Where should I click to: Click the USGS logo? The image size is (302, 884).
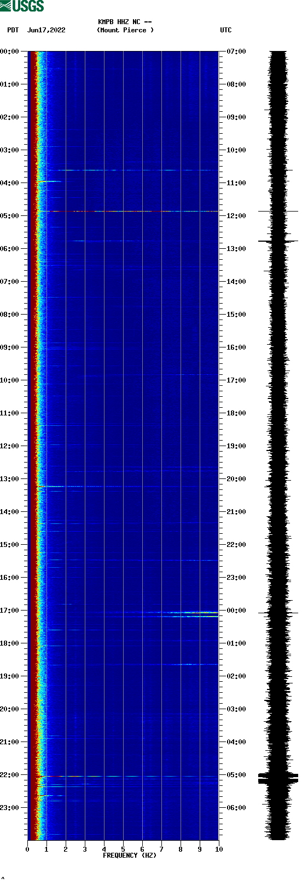[x=22, y=6]
